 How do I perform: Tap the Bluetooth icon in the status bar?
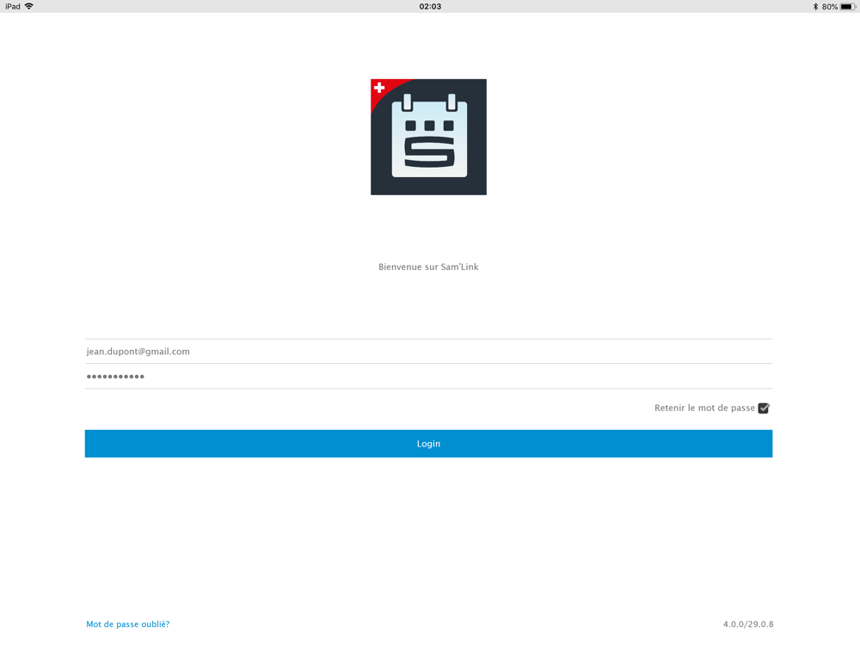pyautogui.click(x=815, y=7)
